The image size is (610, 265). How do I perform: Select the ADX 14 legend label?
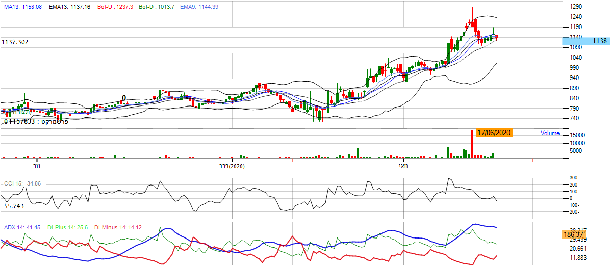tap(22, 227)
